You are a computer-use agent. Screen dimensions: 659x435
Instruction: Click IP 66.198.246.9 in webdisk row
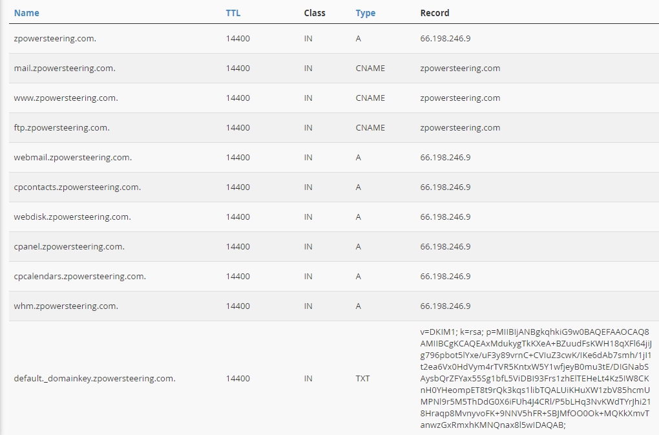(446, 217)
